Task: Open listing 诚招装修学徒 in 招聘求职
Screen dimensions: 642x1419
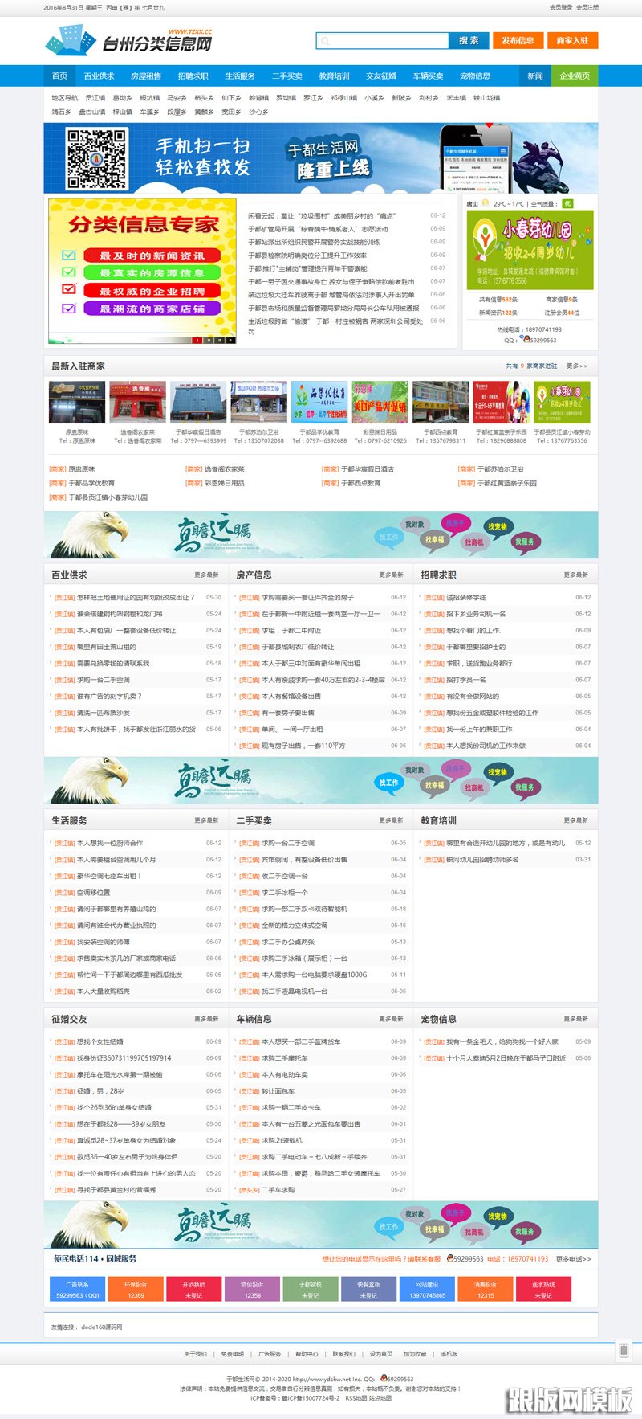Action: tap(465, 598)
